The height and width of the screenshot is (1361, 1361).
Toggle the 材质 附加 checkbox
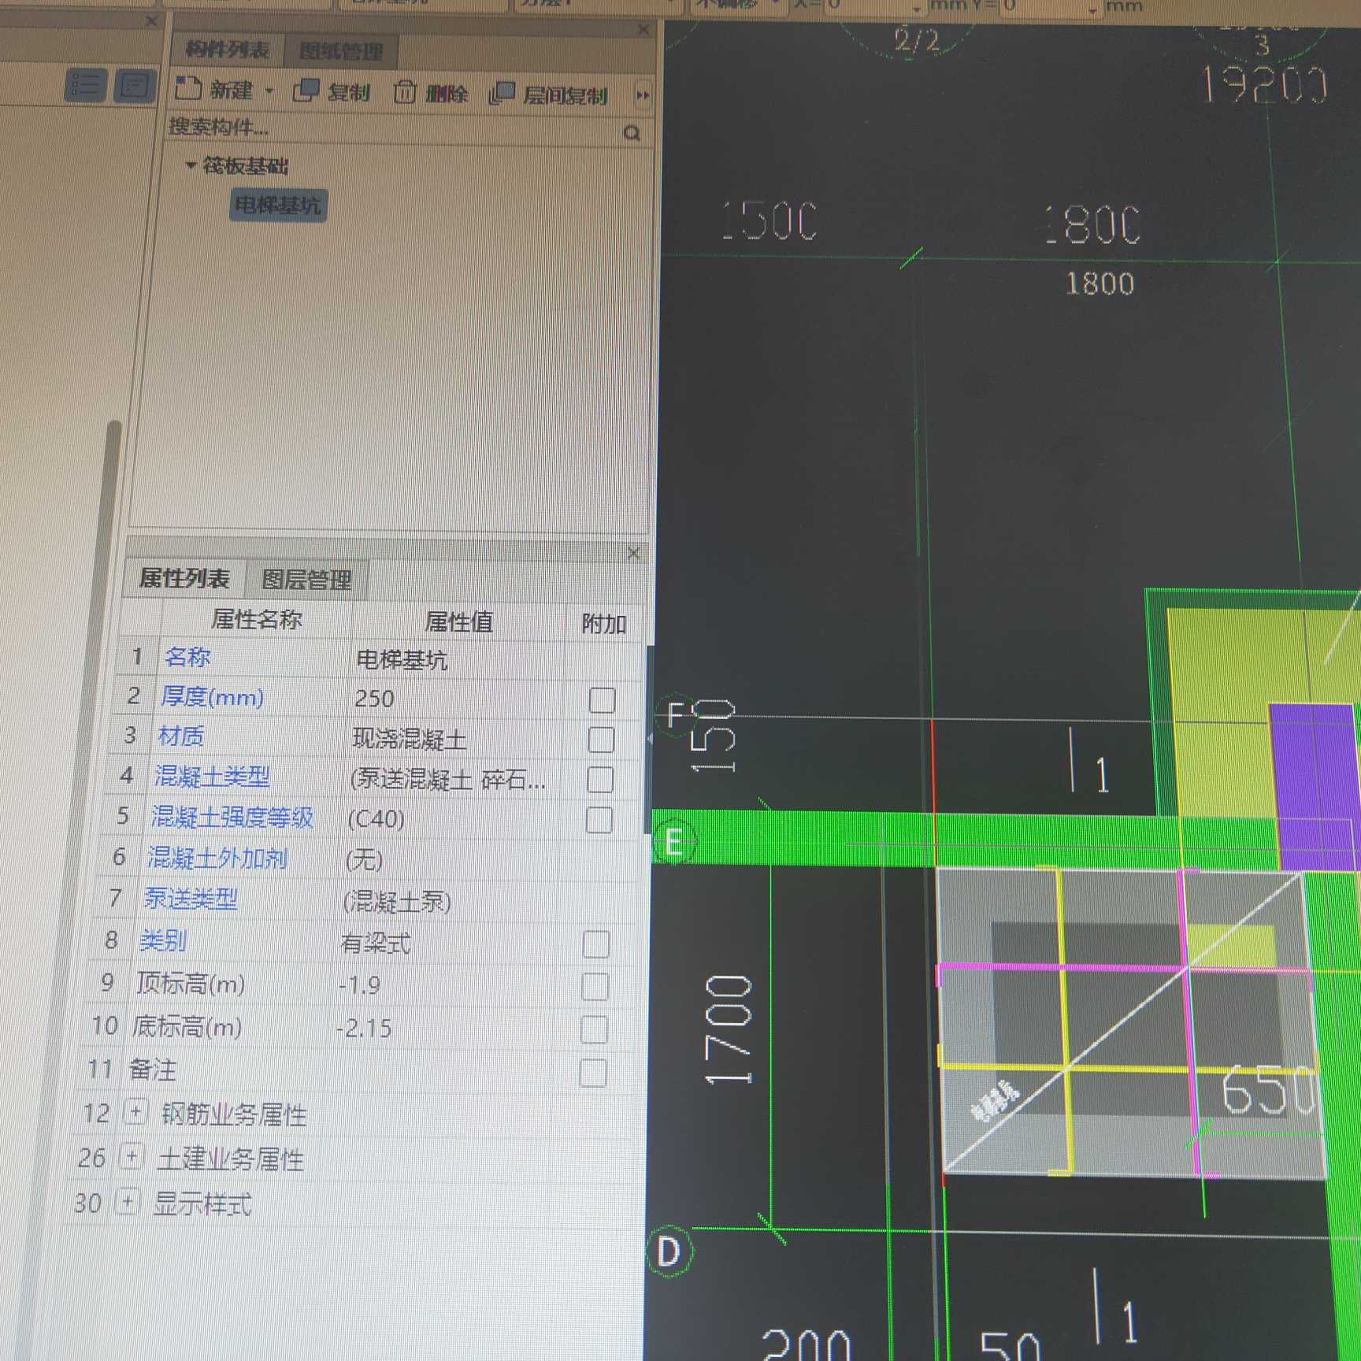click(x=601, y=740)
